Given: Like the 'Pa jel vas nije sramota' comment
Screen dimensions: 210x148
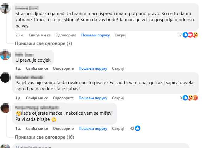Looking at the screenshot, I should coord(37,98).
